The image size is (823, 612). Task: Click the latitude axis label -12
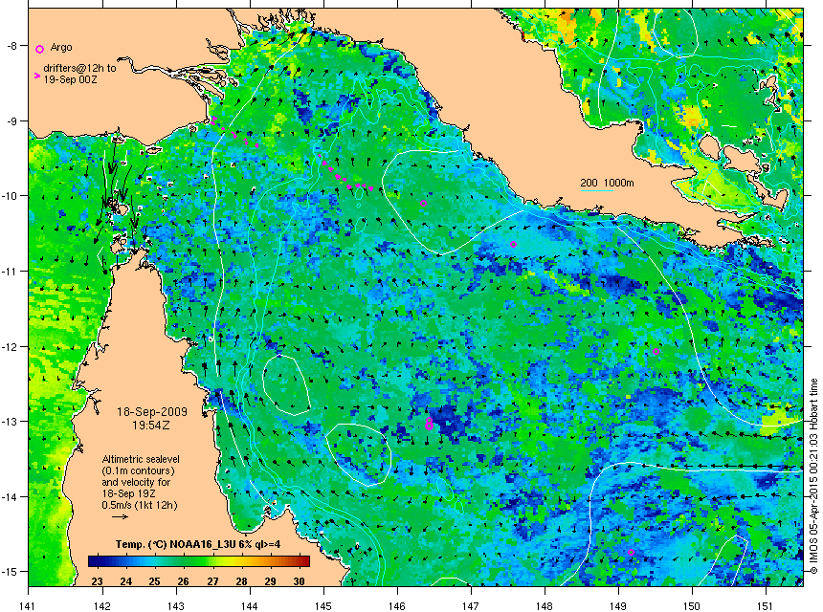tap(10, 347)
